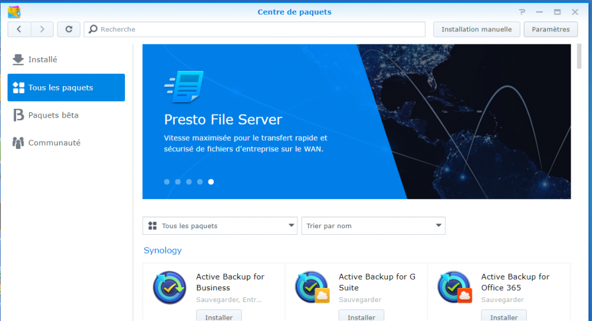This screenshot has width=592, height=321.
Task: Minimize the Centre de paquets window
Action: pos(539,12)
